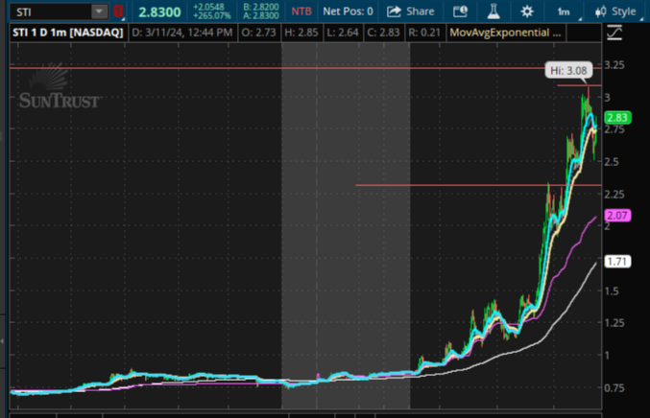Viewport: 650px width, 418px height.
Task: Click the 3.25 price axis label
Action: click(614, 65)
